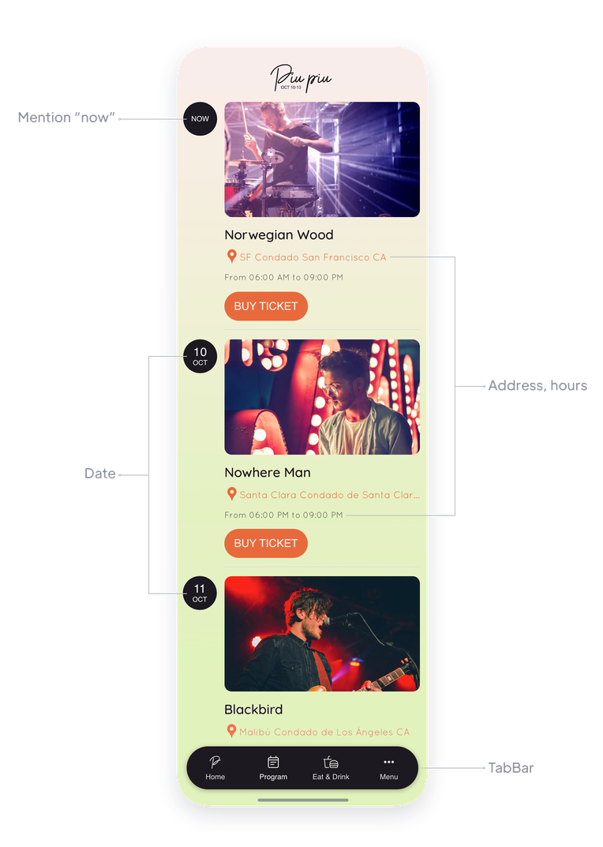Open the drummer concert photo
The image size is (603, 847).
pyautogui.click(x=322, y=159)
